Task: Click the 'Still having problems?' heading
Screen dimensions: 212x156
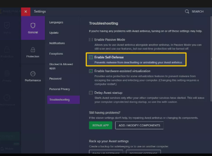Action: coord(105,113)
